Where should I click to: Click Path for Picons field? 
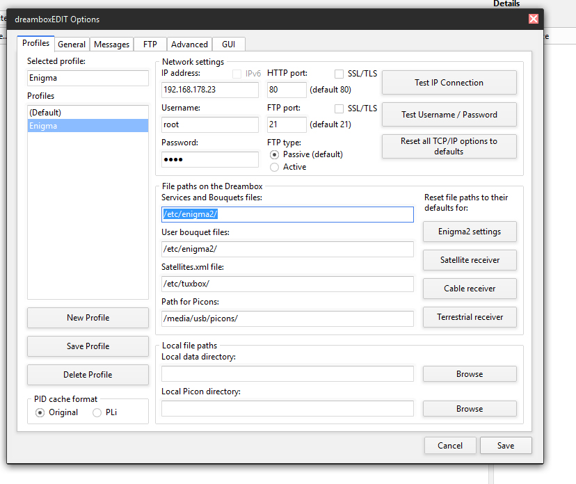tap(287, 318)
